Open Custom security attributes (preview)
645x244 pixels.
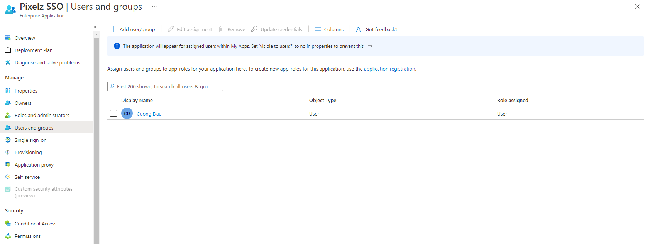[44, 192]
